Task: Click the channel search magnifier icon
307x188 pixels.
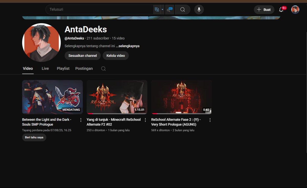Action: pyautogui.click(x=103, y=68)
